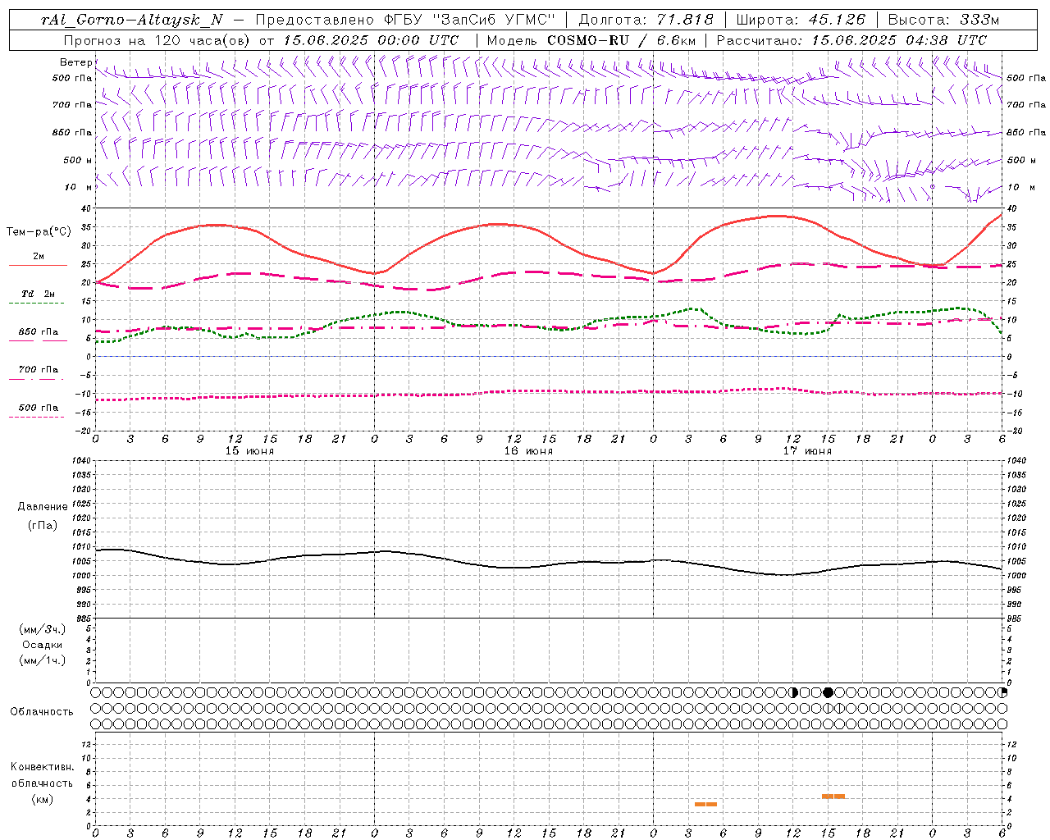Click the 850 гПа temperature legend entry

tap(38, 332)
